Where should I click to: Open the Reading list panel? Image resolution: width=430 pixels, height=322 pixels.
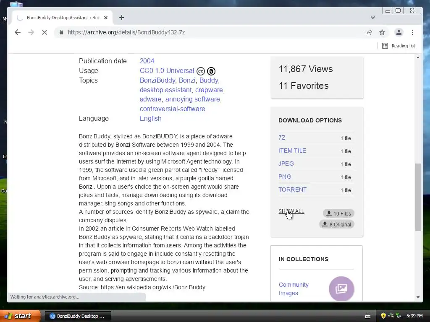399,46
